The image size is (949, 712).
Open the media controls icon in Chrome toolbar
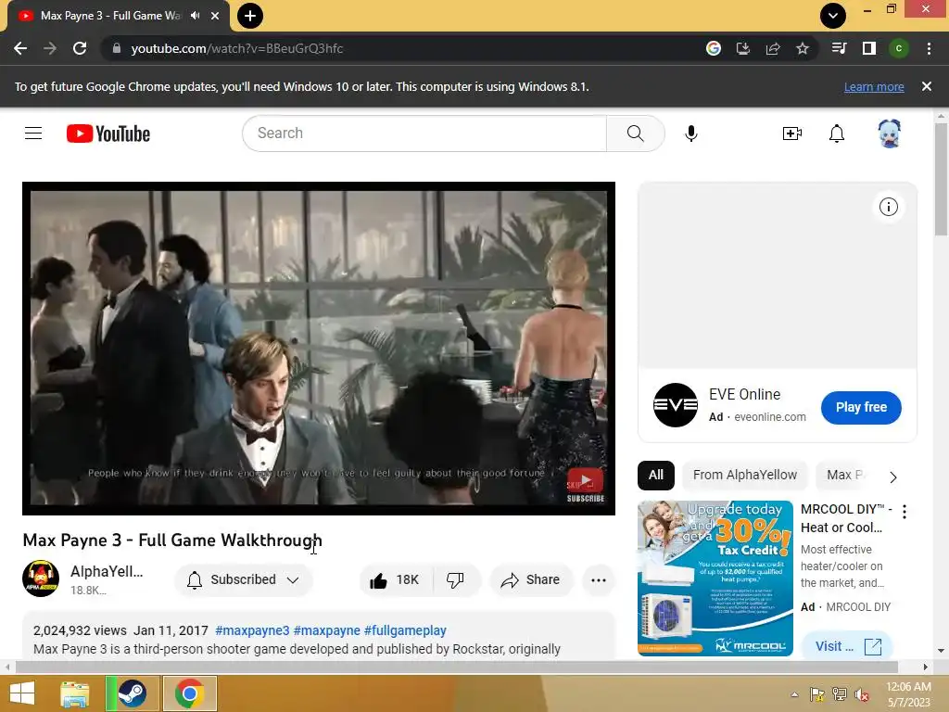840,48
